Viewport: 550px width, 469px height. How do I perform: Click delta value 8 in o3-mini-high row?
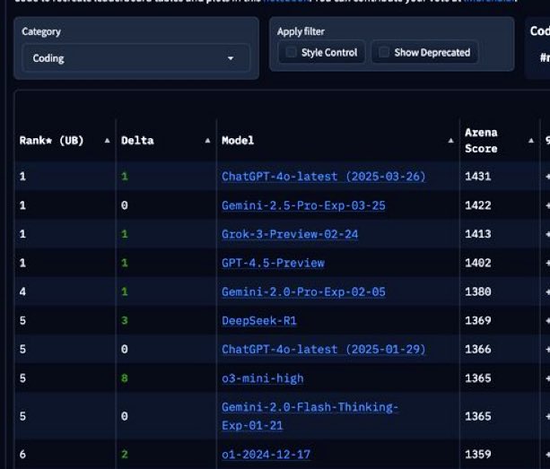coord(125,378)
